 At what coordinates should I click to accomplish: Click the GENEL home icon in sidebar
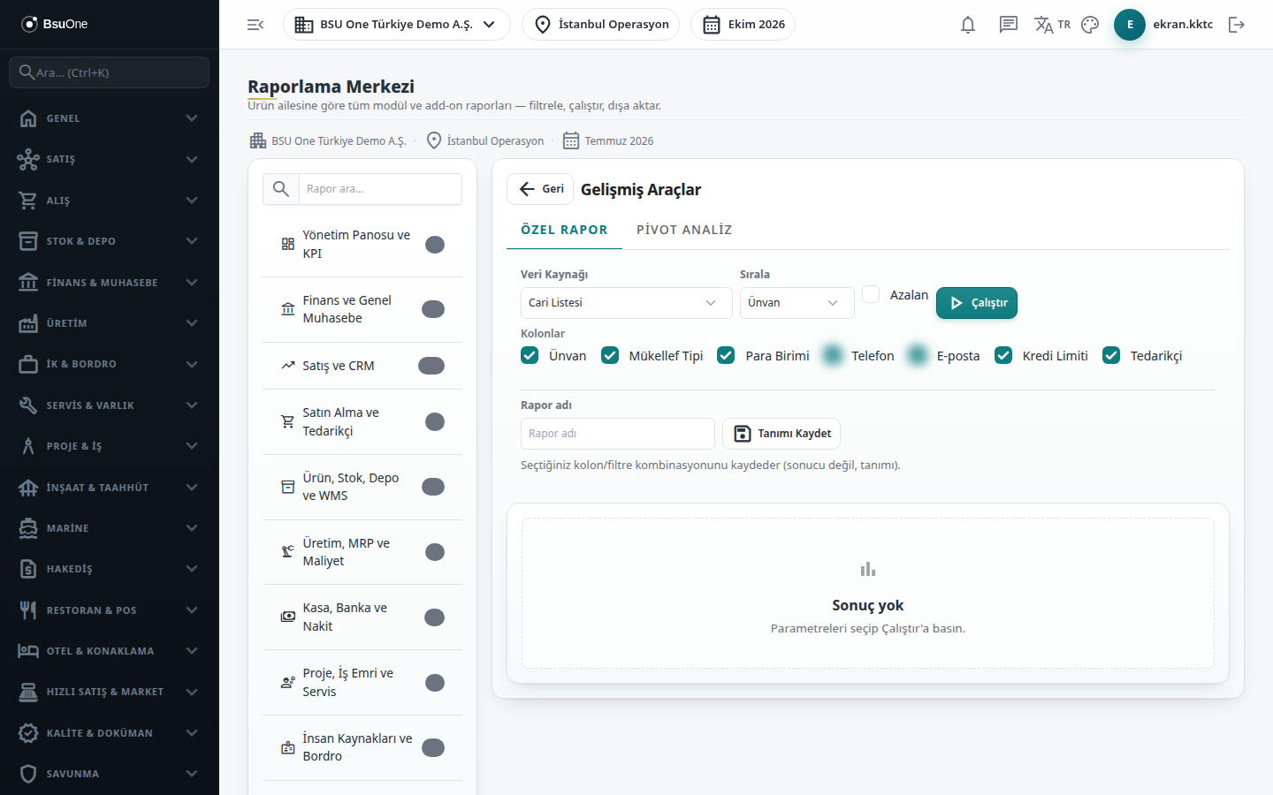click(28, 118)
